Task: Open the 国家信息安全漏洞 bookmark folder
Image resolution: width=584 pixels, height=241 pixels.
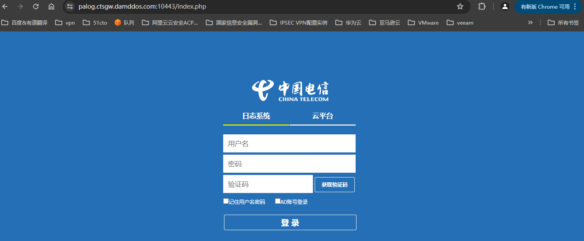Action: point(234,22)
